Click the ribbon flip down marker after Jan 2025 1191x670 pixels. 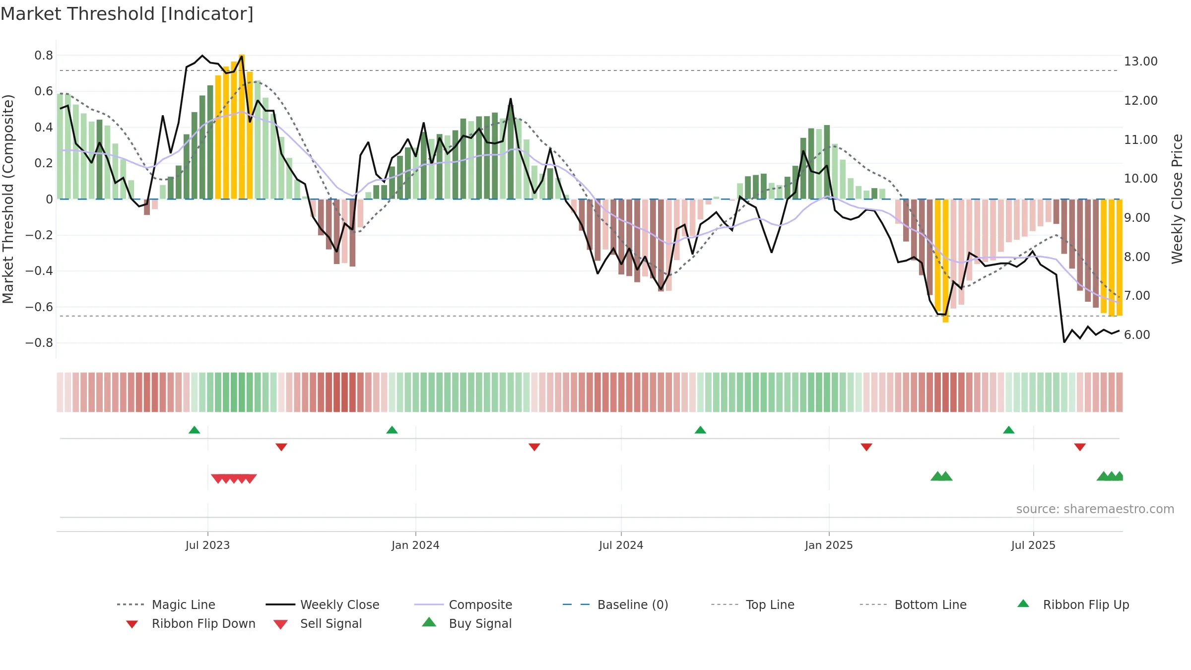pyautogui.click(x=866, y=447)
